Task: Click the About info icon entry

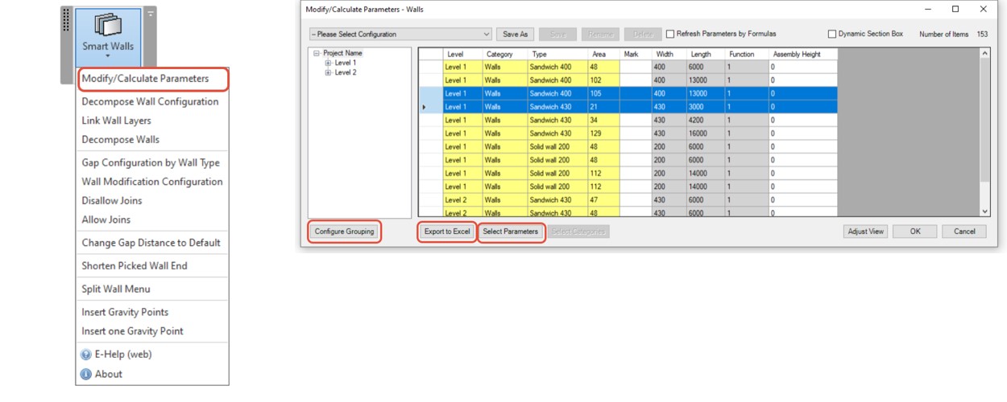Action: coord(86,374)
